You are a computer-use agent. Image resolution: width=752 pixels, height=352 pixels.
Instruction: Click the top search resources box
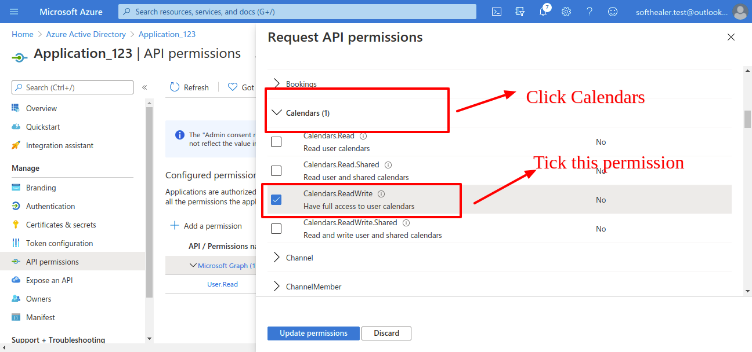(297, 12)
